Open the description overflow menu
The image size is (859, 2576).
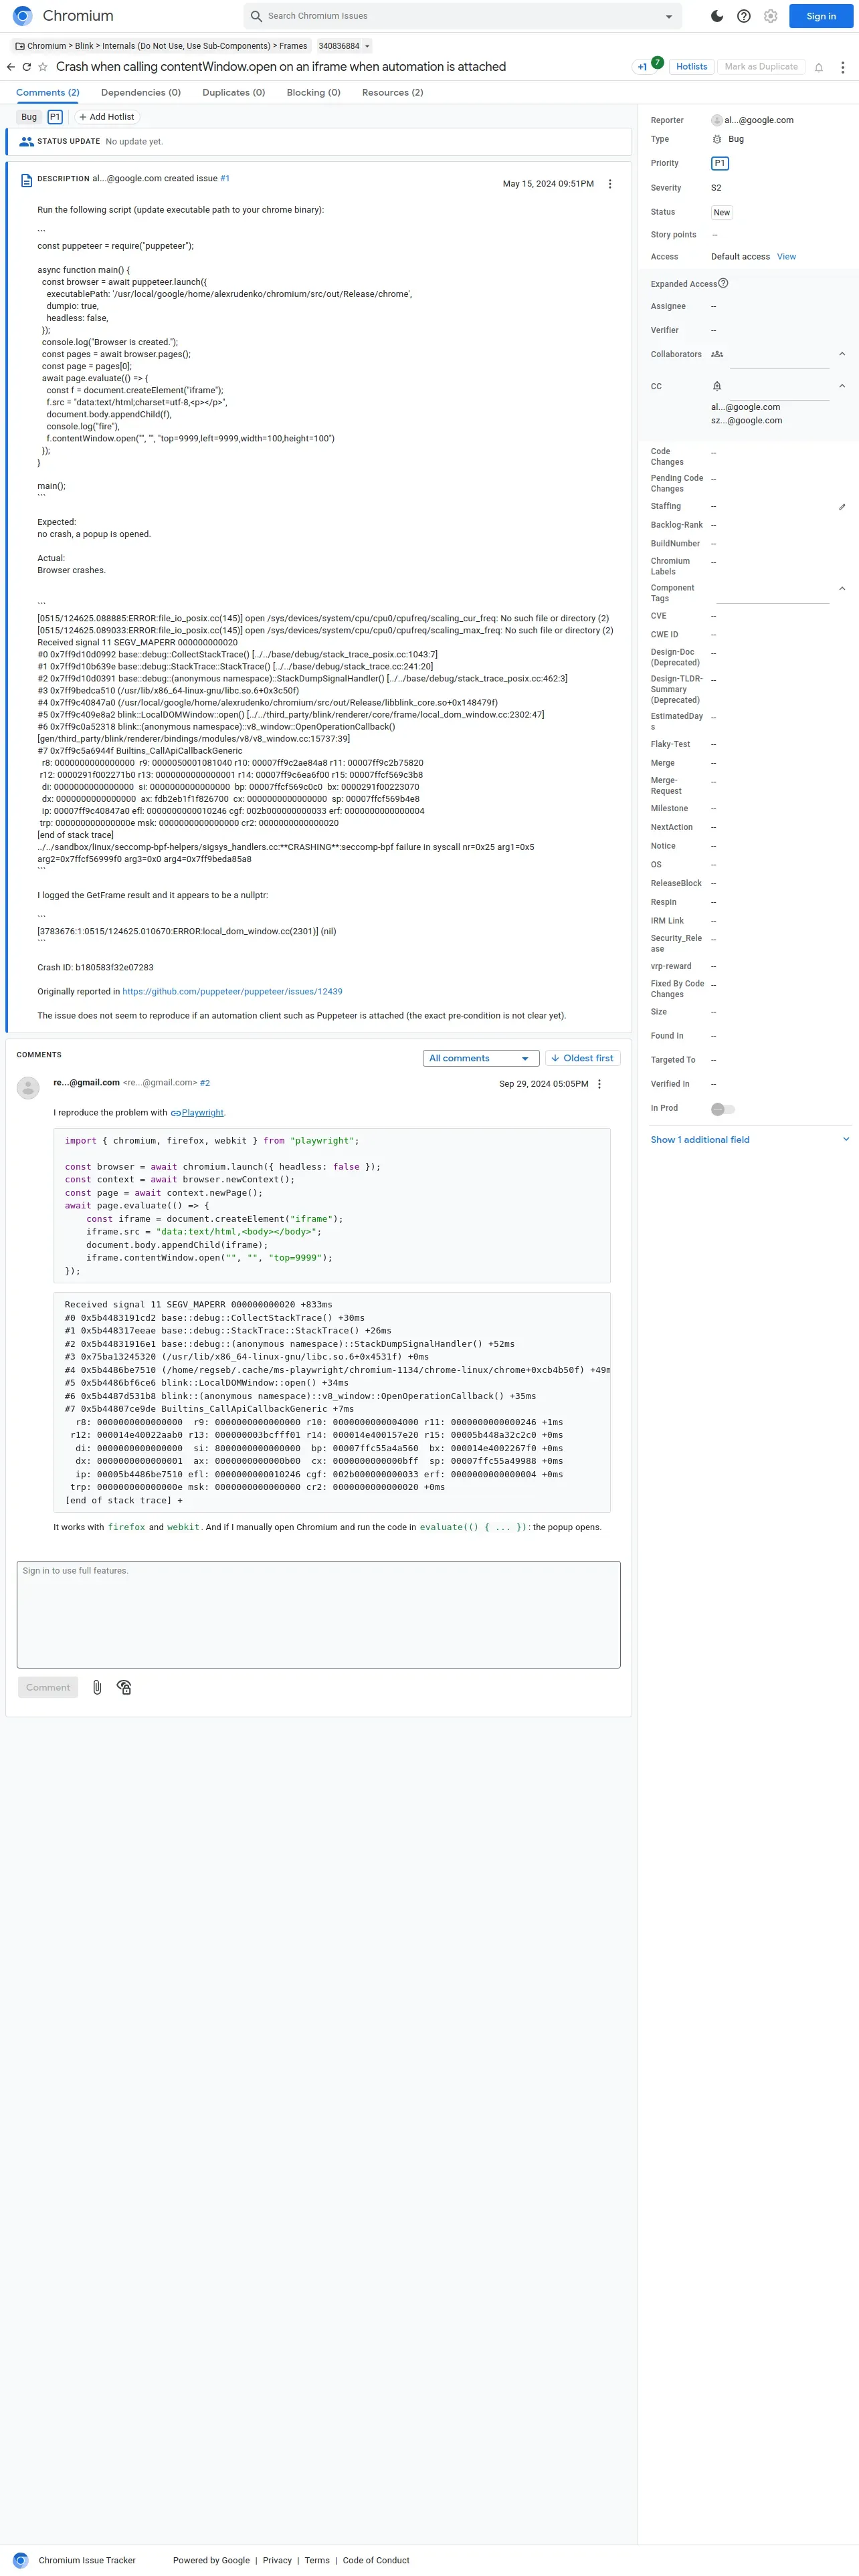click(x=610, y=184)
